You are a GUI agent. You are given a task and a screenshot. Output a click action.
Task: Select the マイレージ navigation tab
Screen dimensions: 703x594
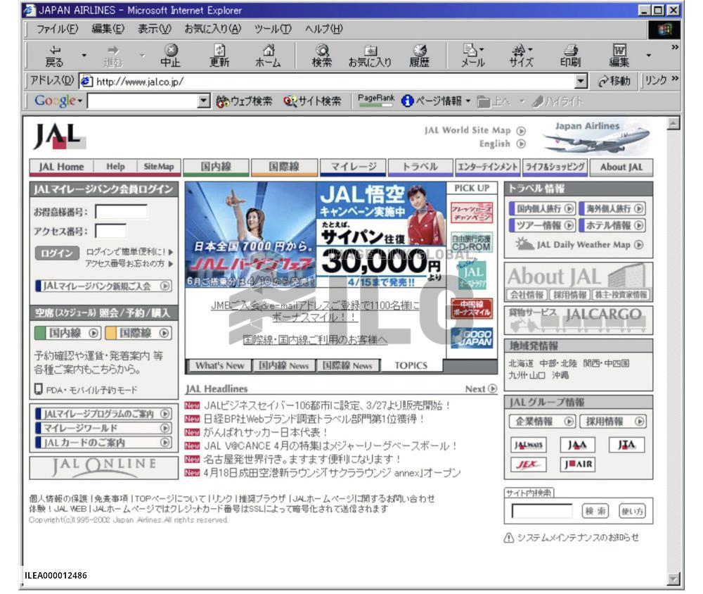(354, 167)
